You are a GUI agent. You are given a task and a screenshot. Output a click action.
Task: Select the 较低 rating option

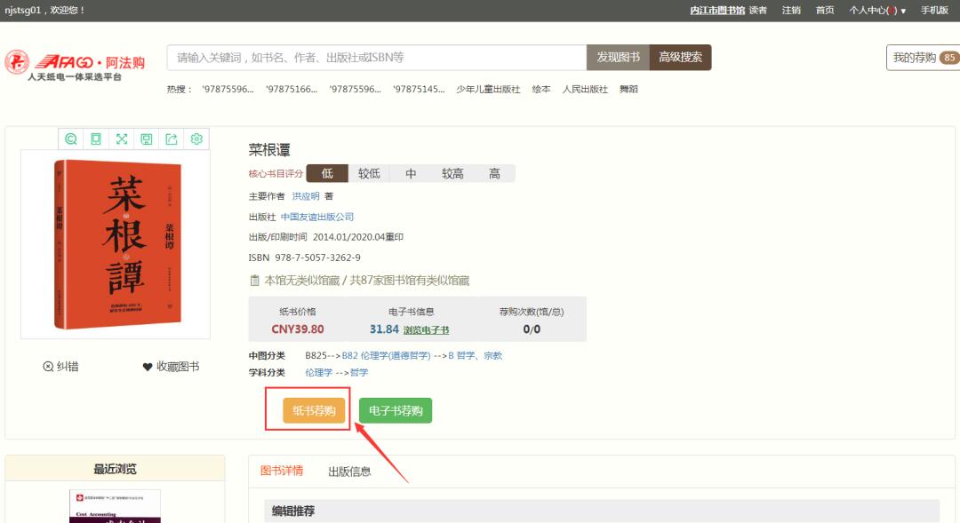pyautogui.click(x=369, y=174)
